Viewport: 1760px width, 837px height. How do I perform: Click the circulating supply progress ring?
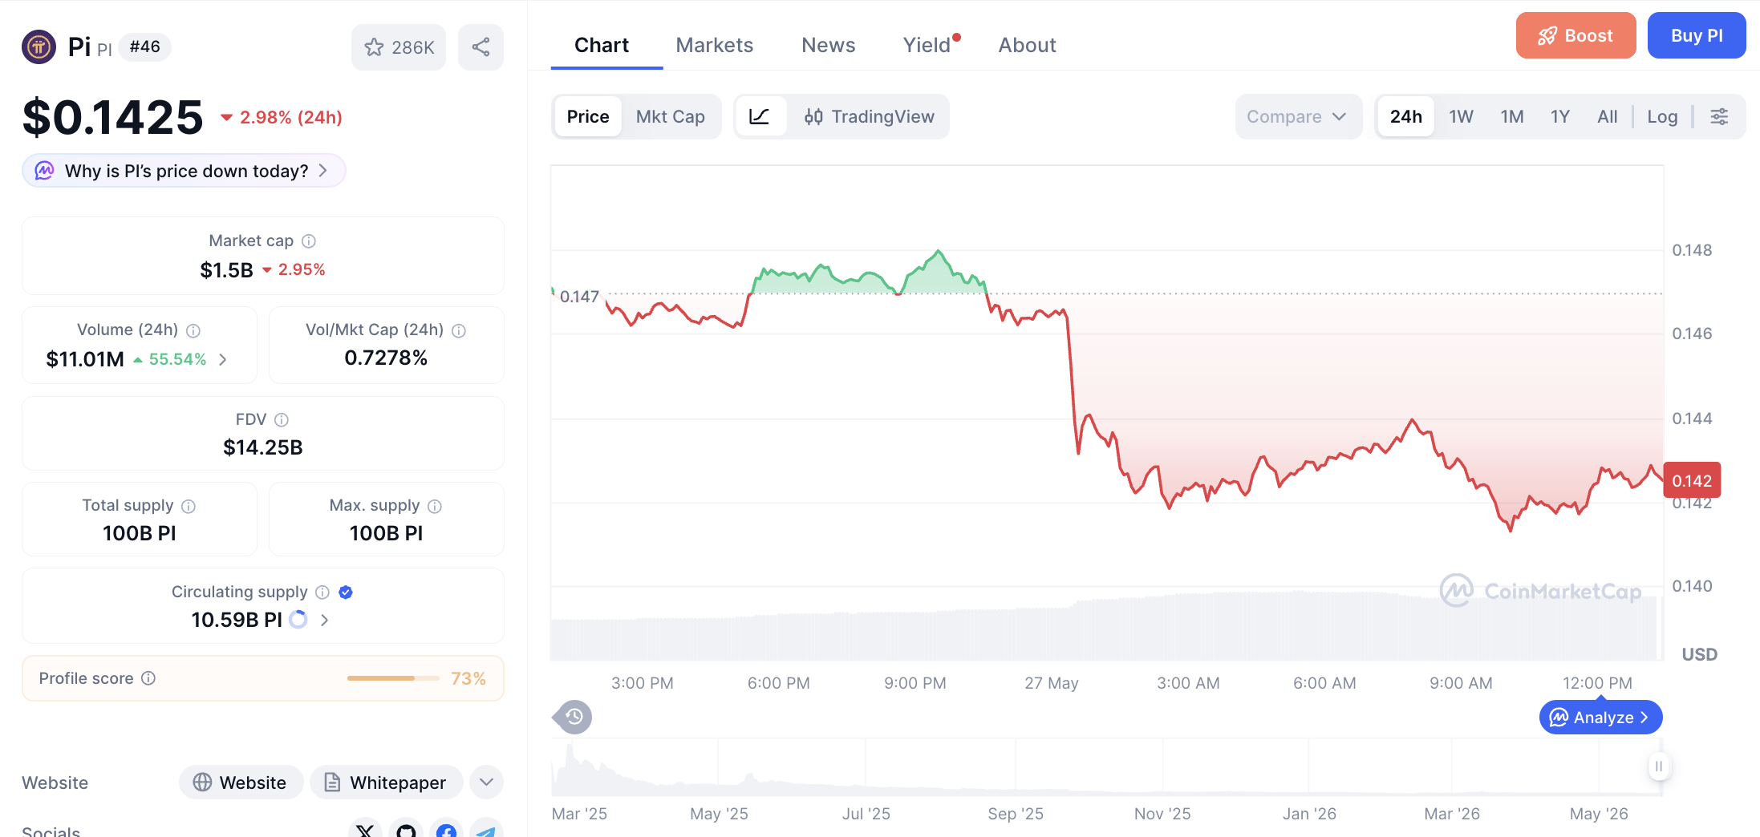pos(298,620)
